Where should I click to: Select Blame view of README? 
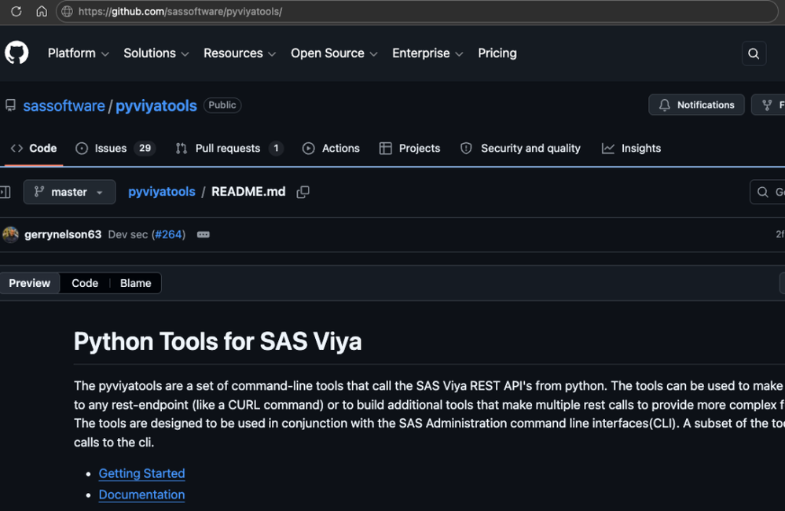pos(136,283)
